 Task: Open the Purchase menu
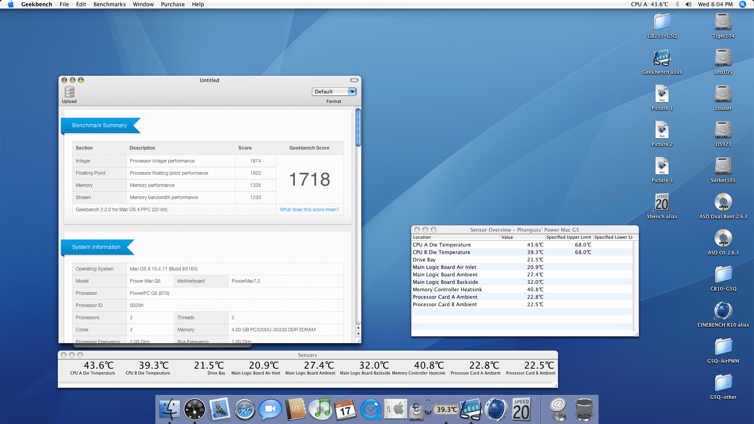[173, 4]
